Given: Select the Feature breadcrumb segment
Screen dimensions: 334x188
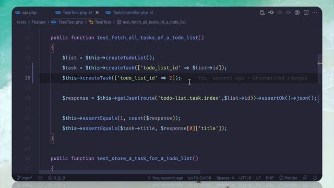Looking at the screenshot, I should pos(39,22).
